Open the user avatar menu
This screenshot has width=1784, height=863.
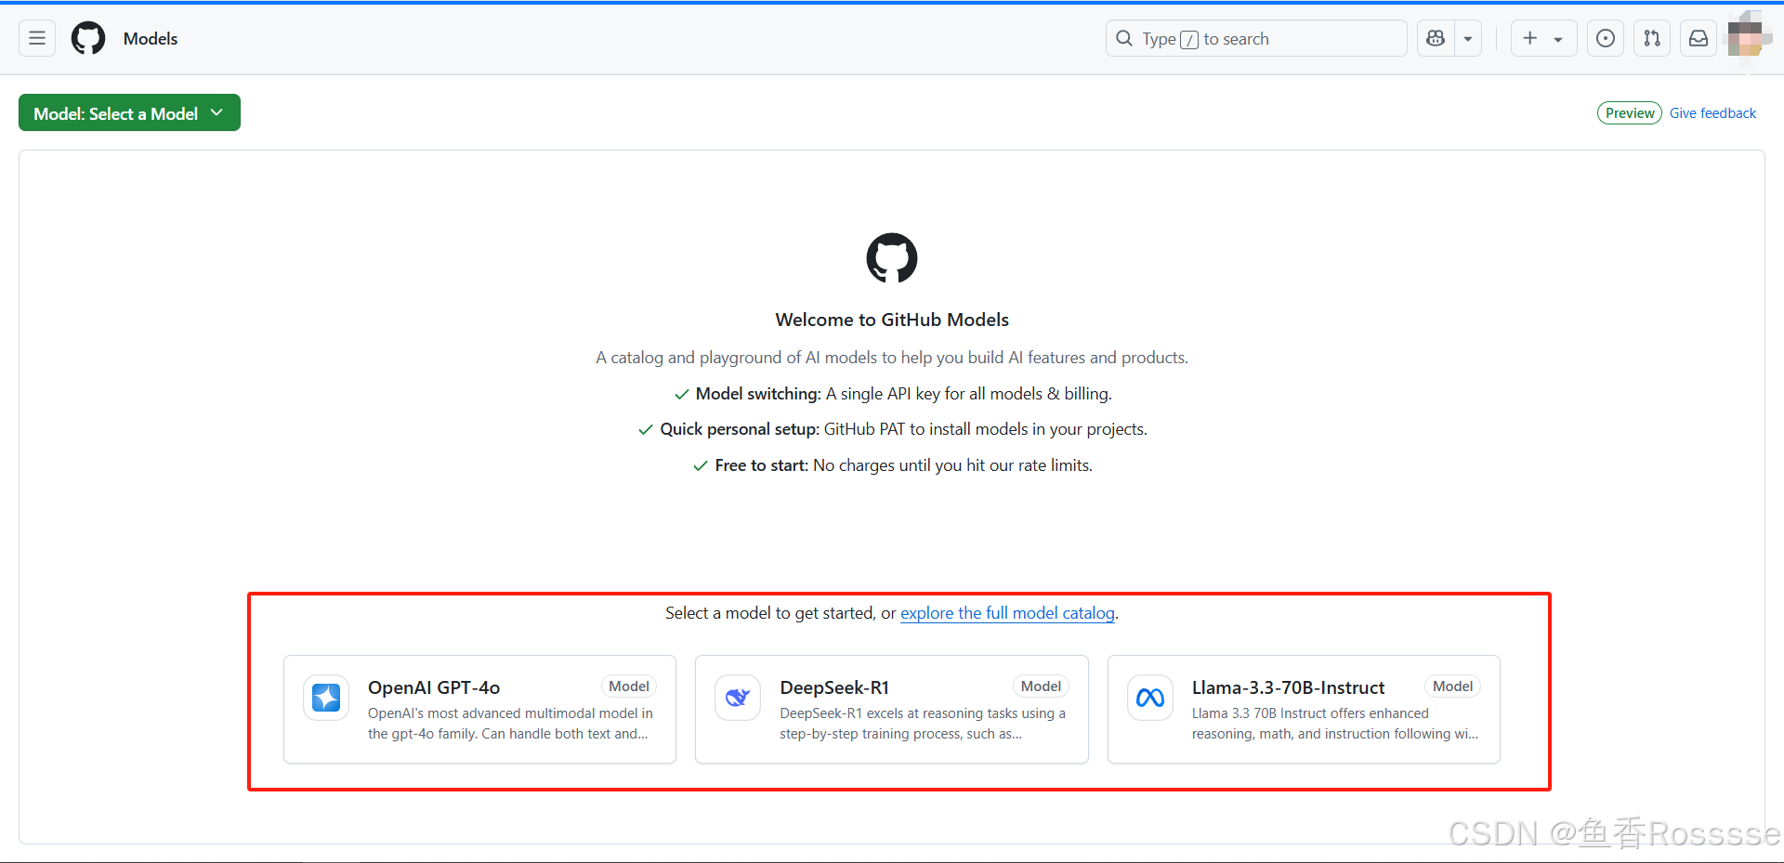(1746, 38)
